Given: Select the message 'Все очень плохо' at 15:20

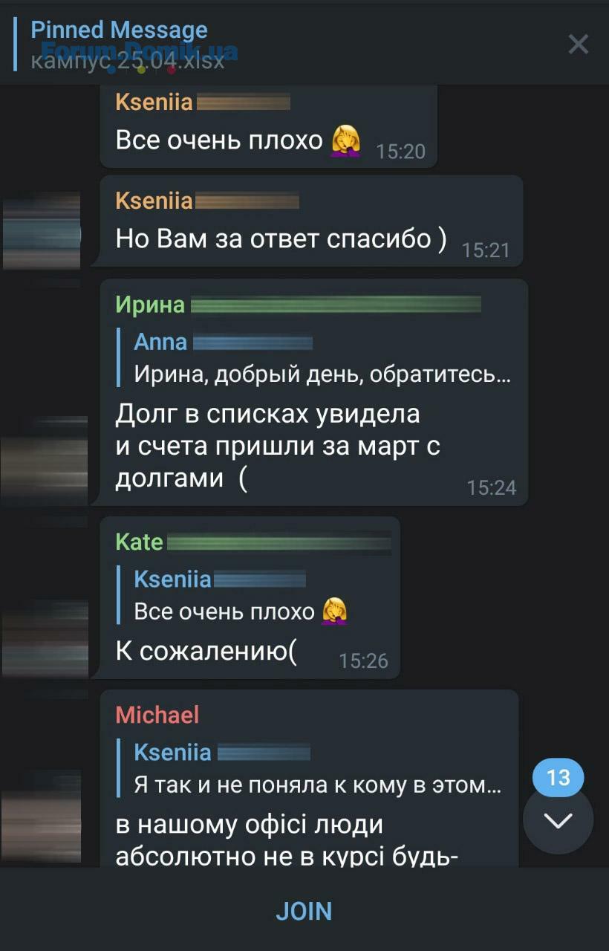Looking at the screenshot, I should pyautogui.click(x=269, y=126).
